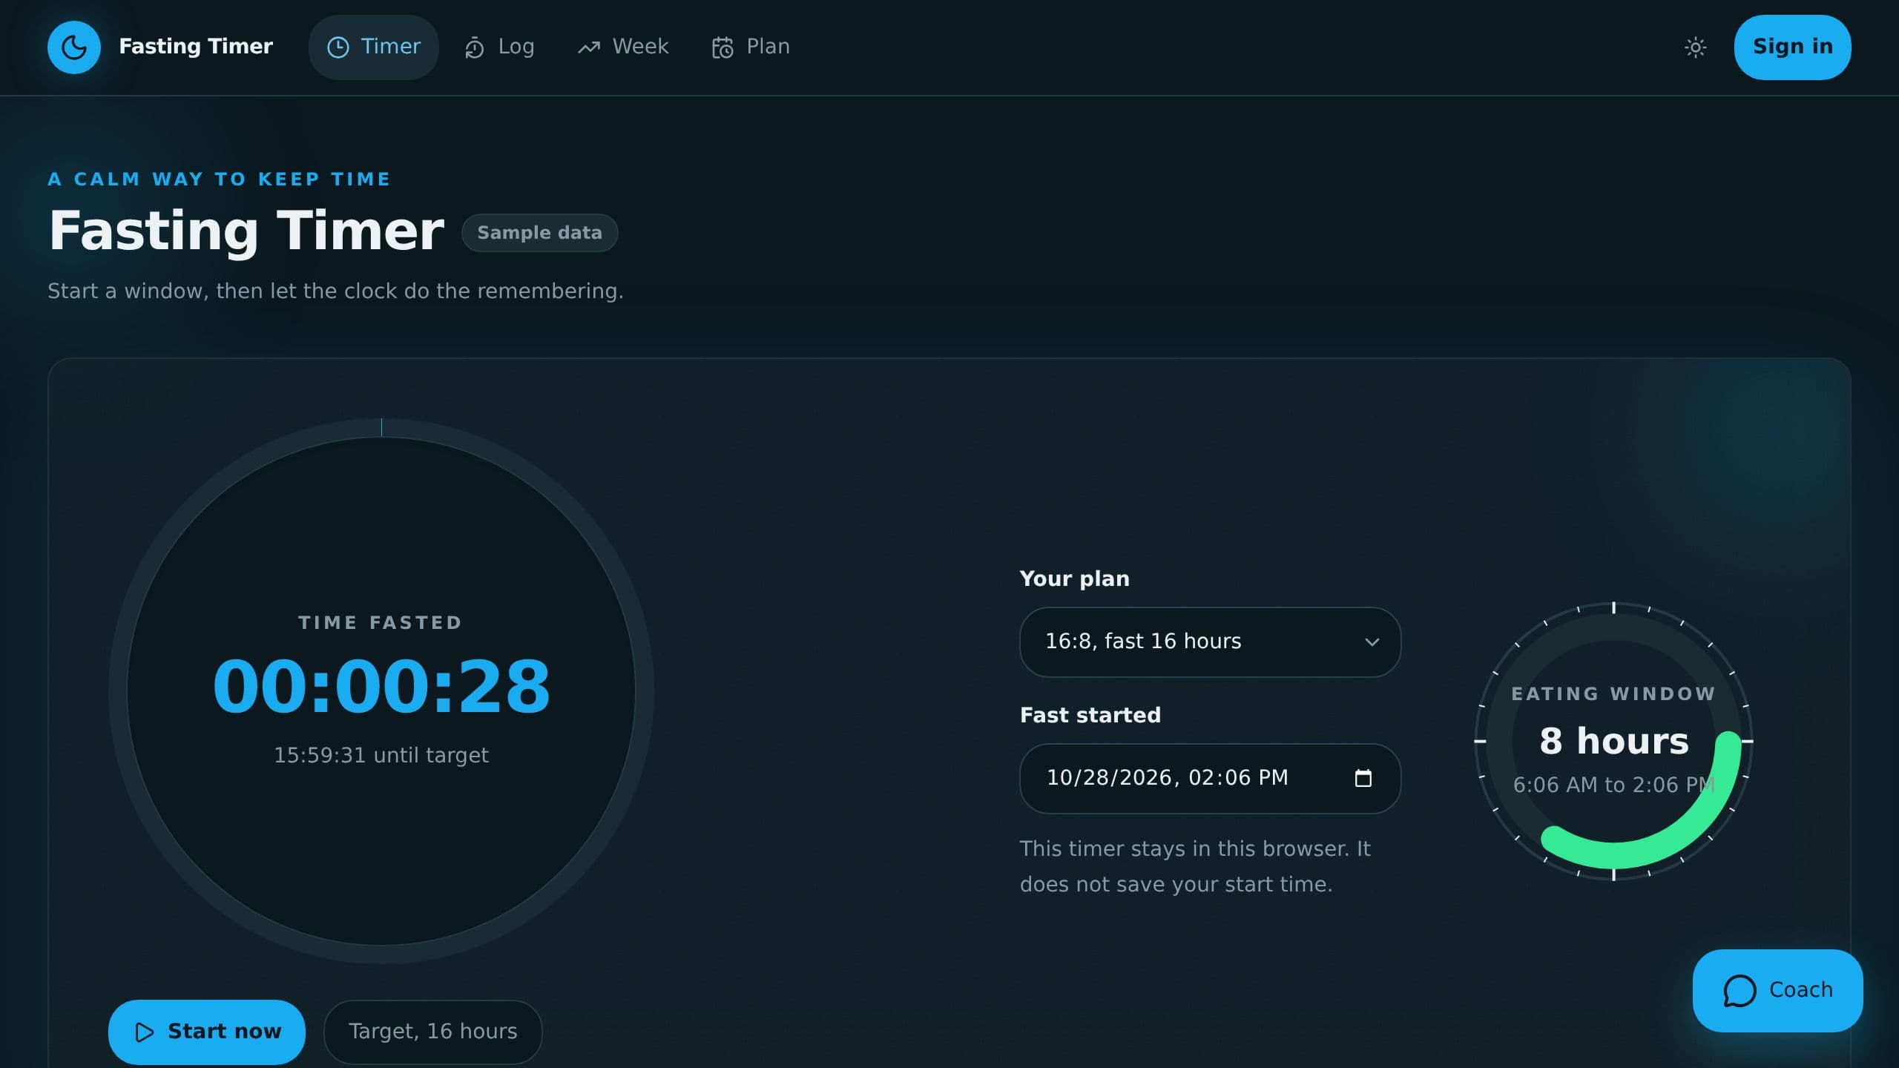Open the Log tab

[499, 47]
